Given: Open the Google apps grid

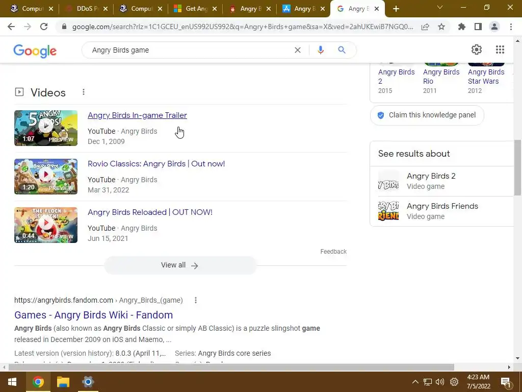Looking at the screenshot, I should tap(500, 50).
